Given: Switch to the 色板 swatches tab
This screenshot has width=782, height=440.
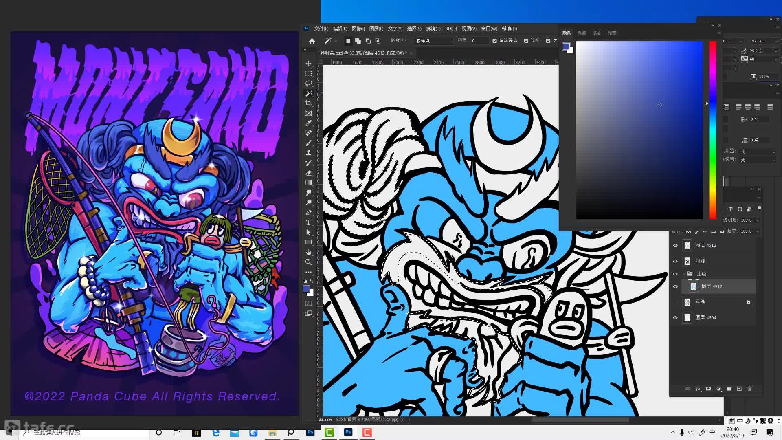Looking at the screenshot, I should click(x=582, y=33).
